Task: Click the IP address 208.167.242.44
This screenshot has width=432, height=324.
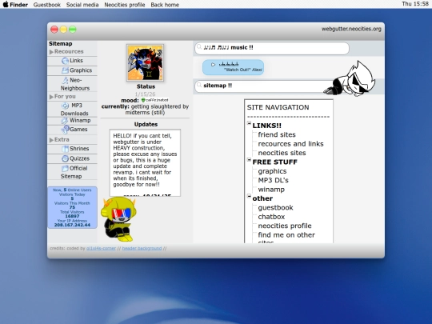Action: click(72, 225)
